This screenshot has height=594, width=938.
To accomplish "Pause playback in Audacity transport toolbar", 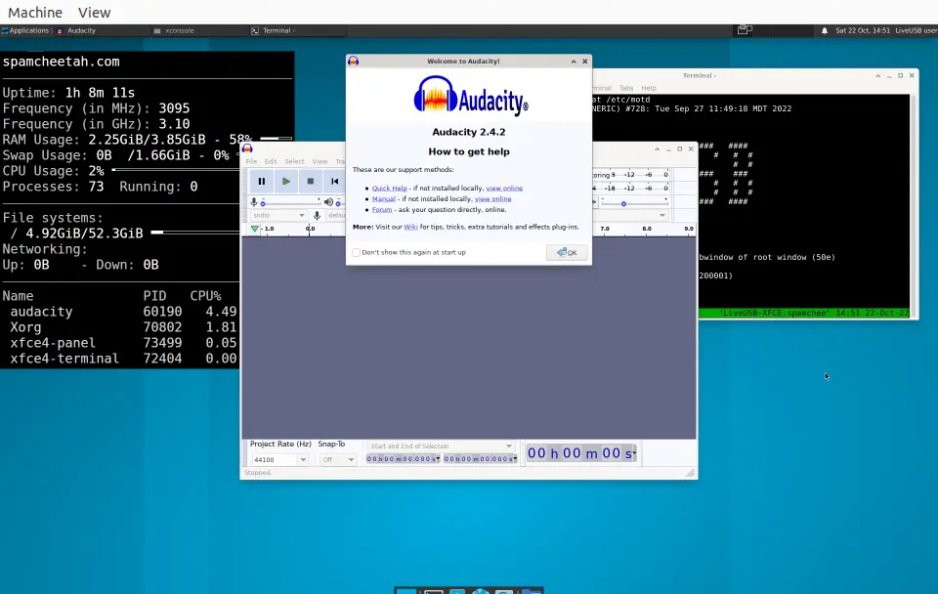I will tap(262, 182).
